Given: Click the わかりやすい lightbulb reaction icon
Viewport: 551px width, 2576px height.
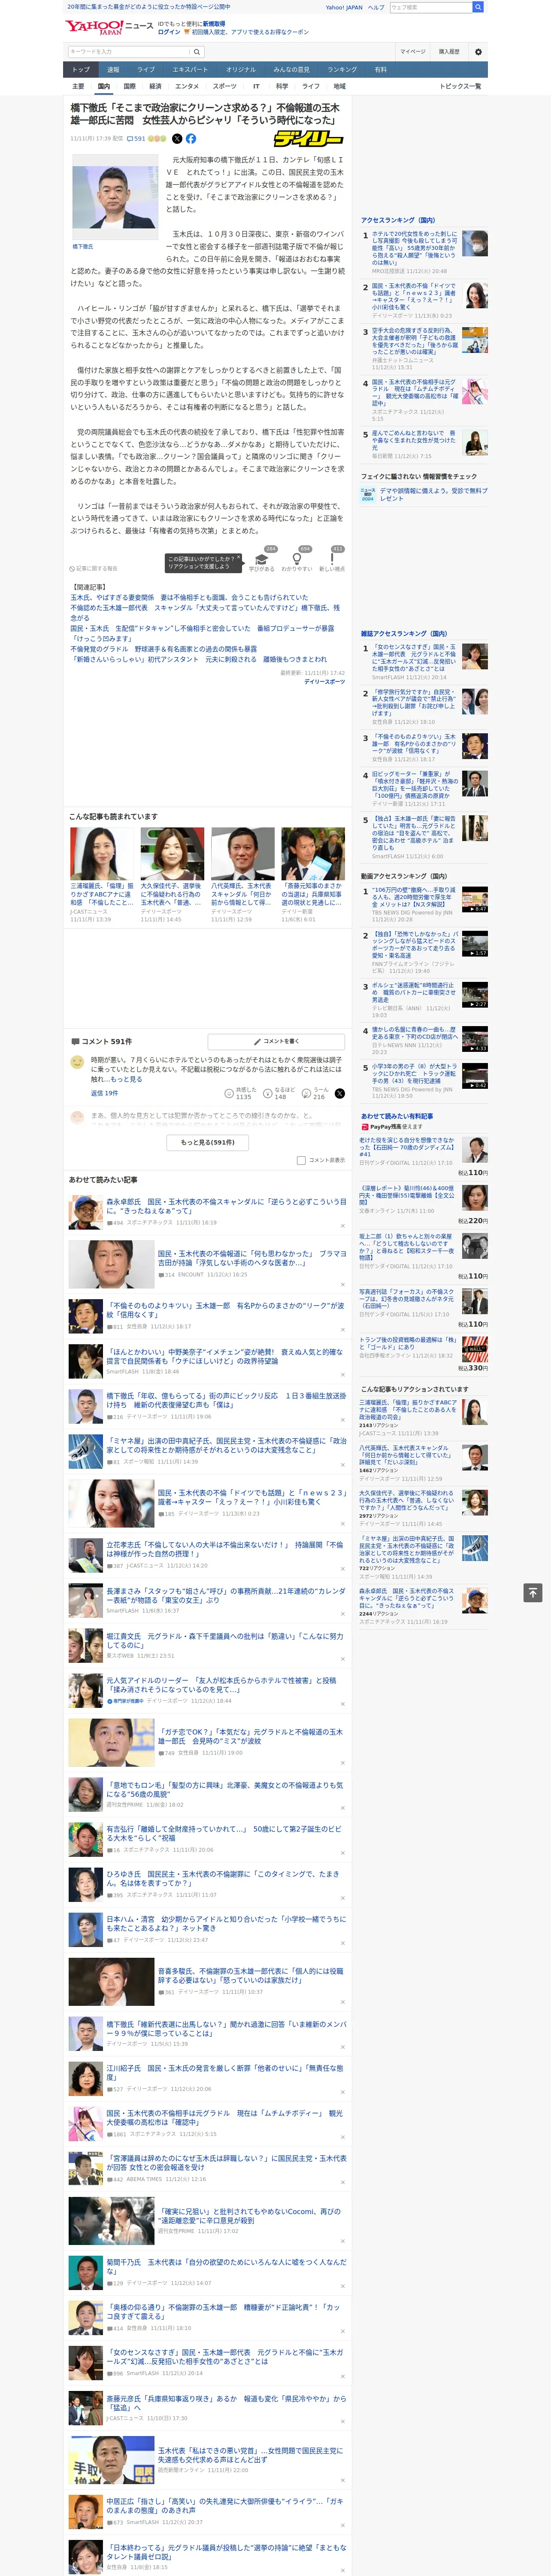Looking at the screenshot, I should tap(297, 560).
